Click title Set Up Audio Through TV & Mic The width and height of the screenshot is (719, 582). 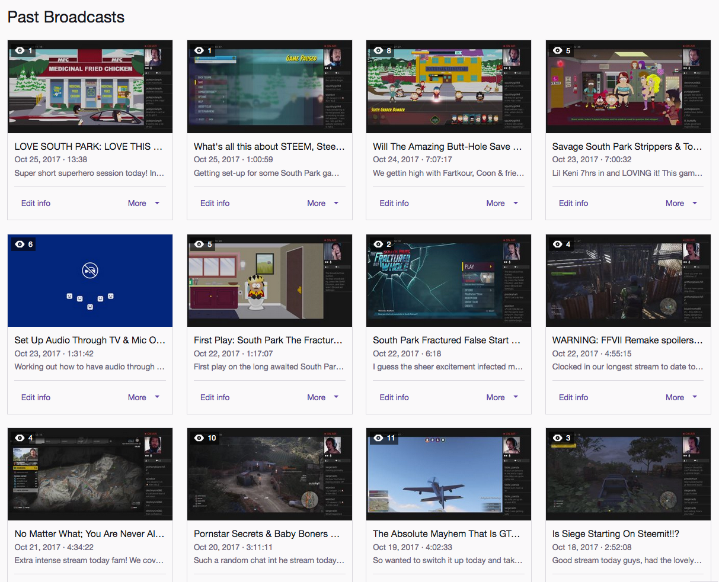(90, 340)
